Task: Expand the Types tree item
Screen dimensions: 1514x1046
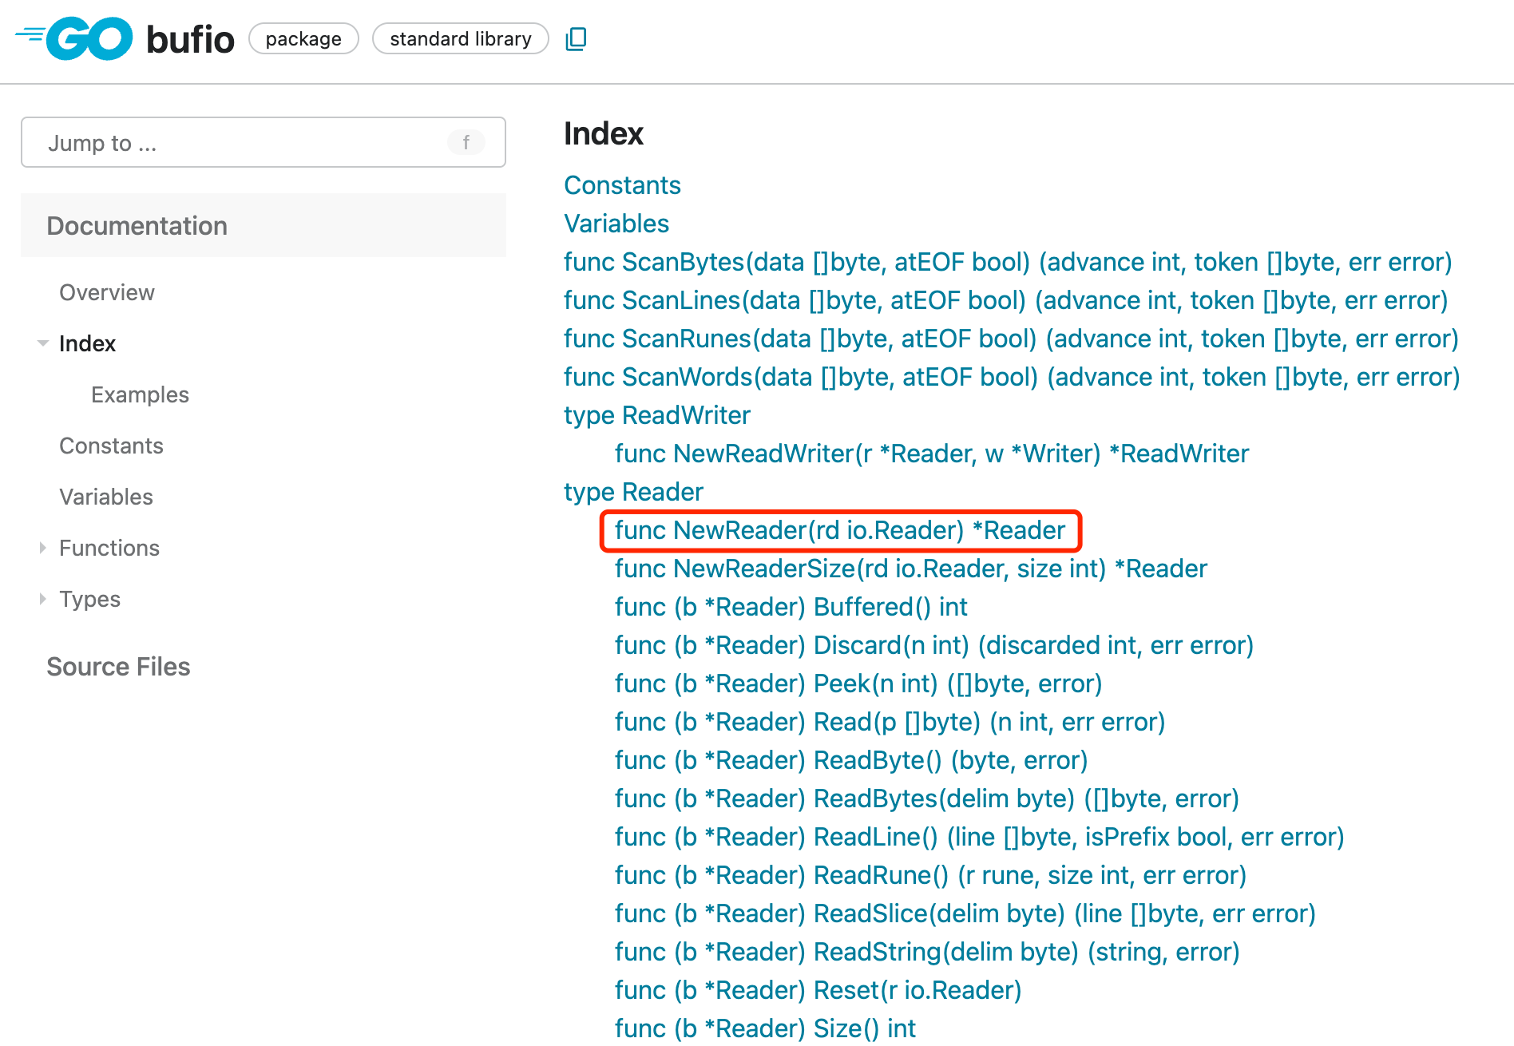Action: (43, 599)
